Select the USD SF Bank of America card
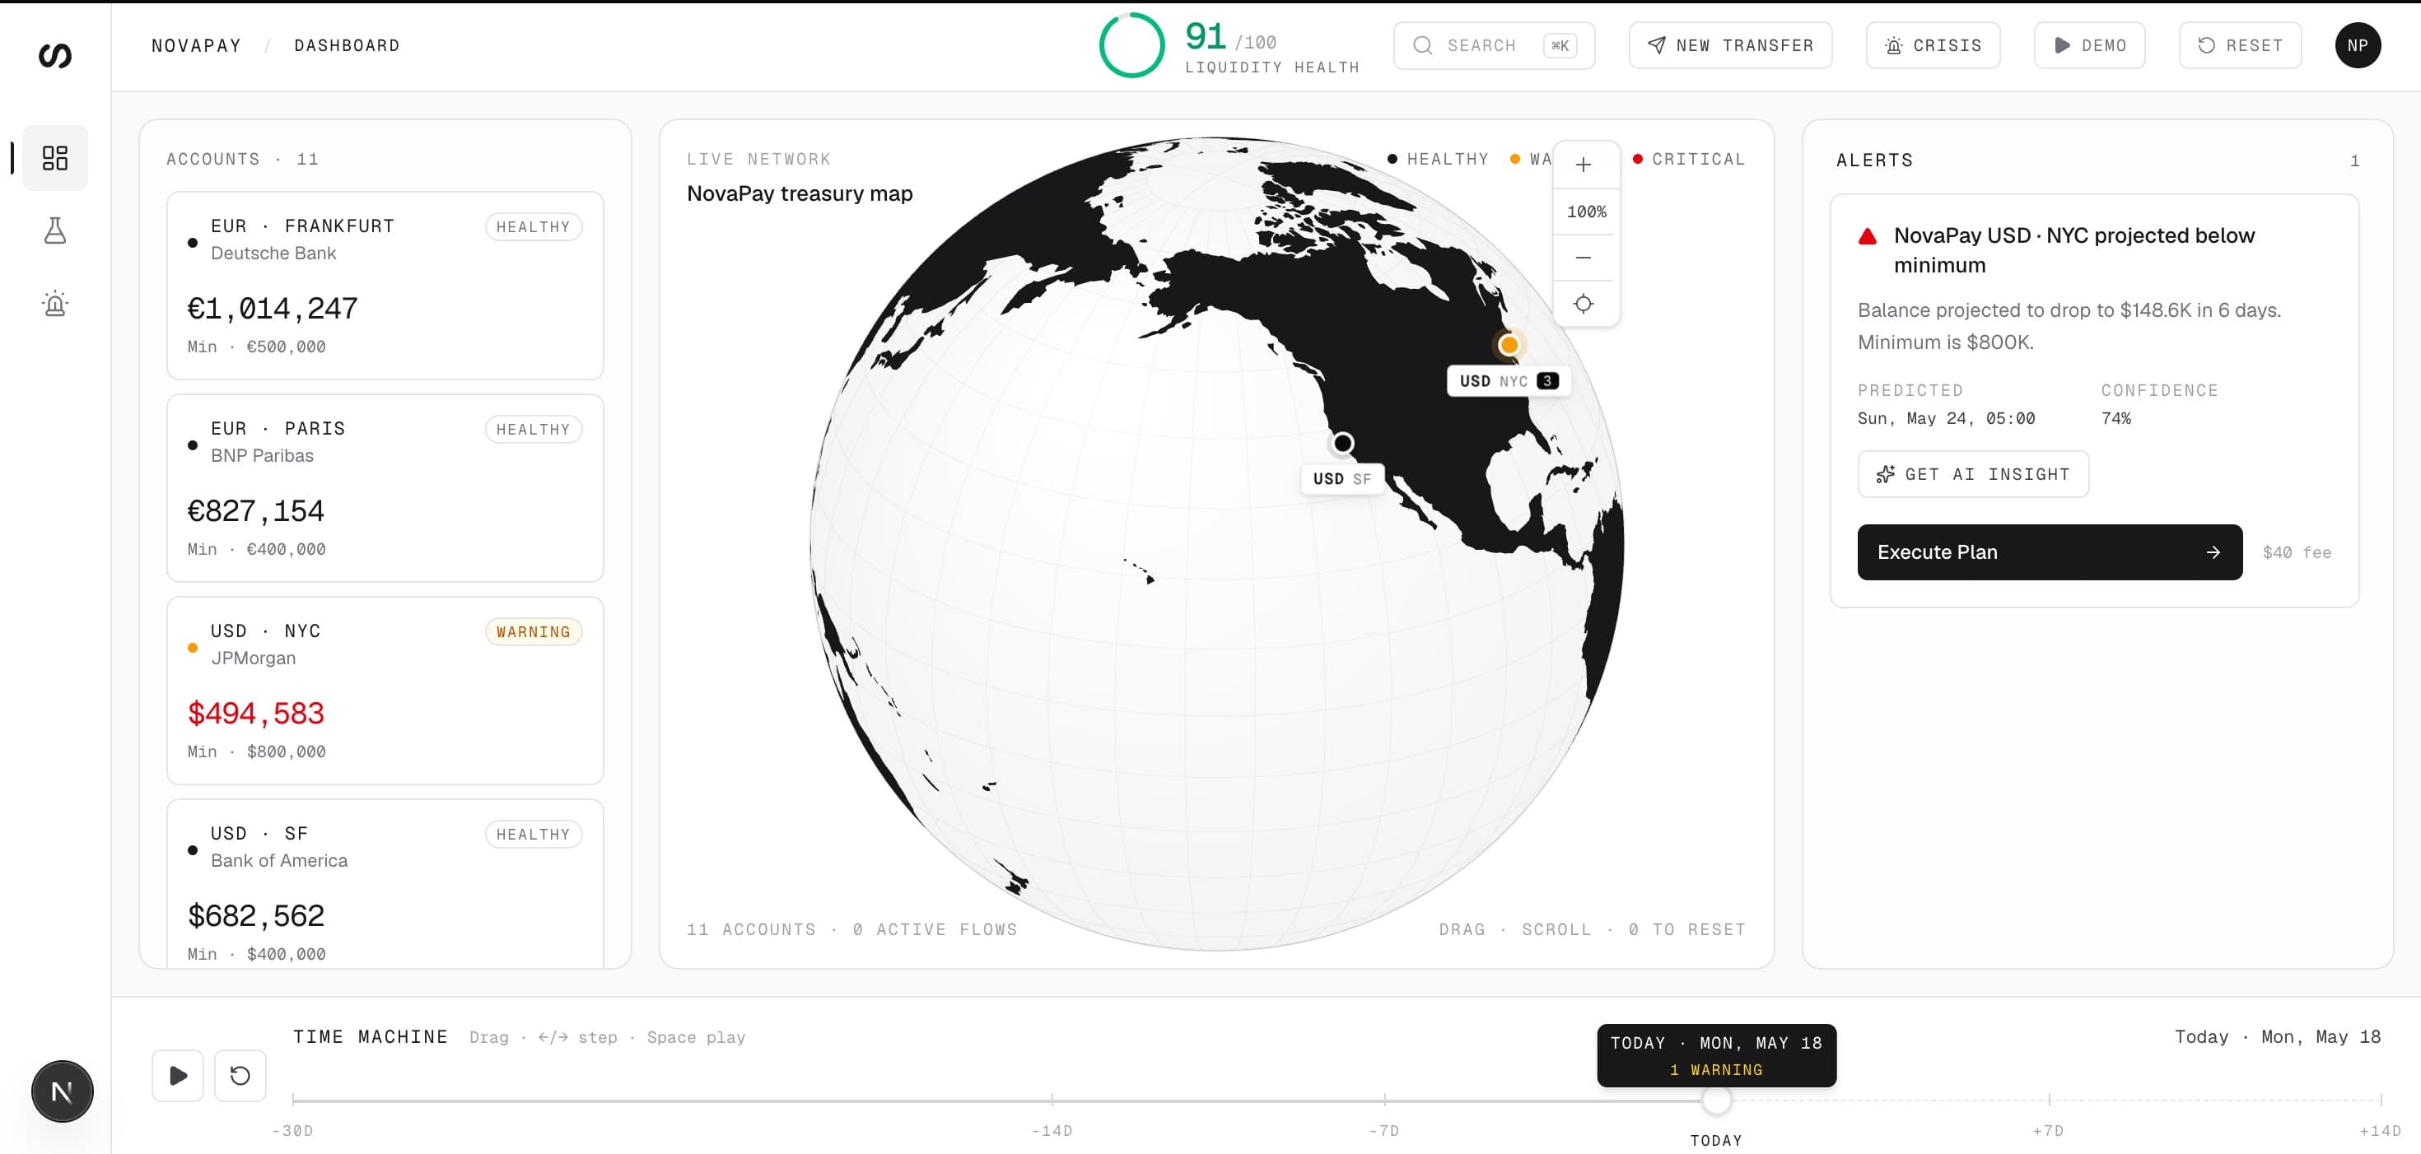The height and width of the screenshot is (1154, 2421). (x=385, y=883)
